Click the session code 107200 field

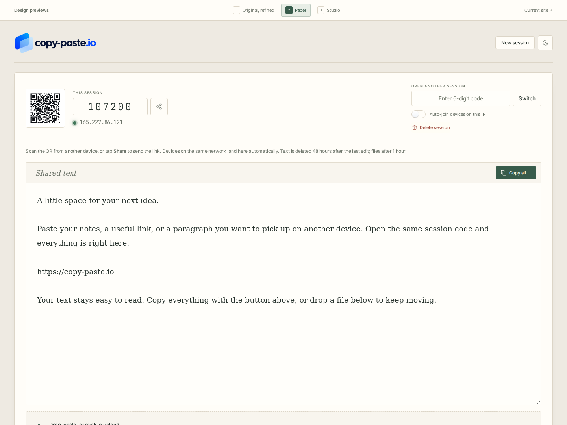[x=110, y=107]
